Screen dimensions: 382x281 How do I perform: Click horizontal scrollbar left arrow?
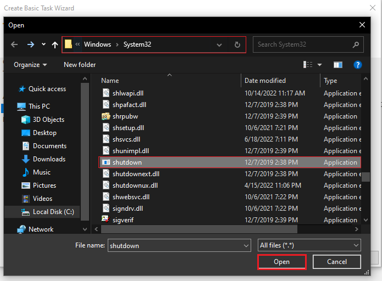click(x=96, y=229)
